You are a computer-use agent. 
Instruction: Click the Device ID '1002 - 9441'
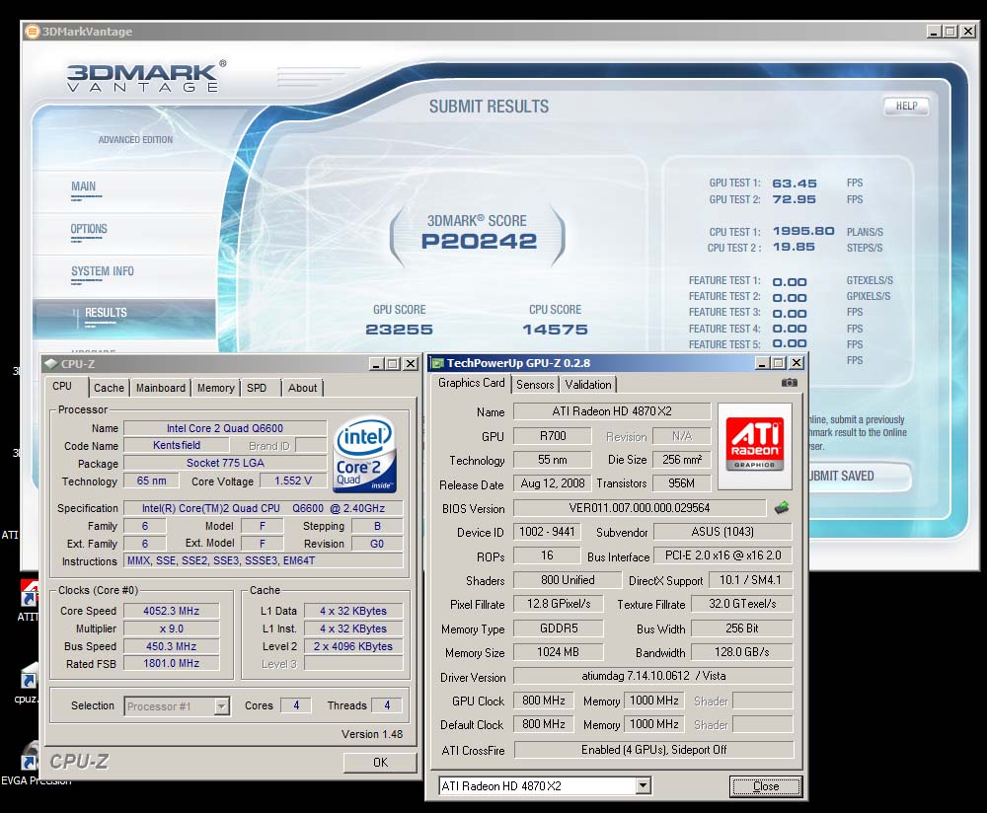coord(547,532)
